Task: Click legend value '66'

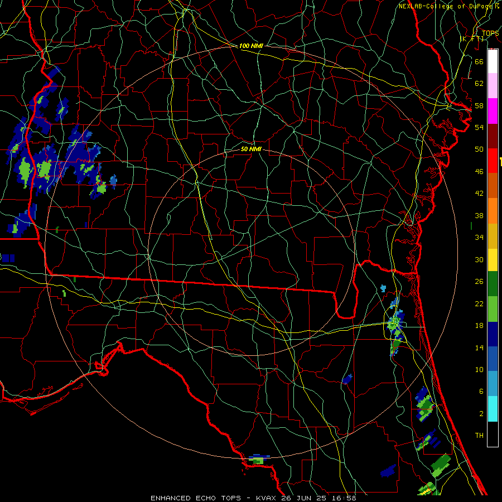Action: (x=479, y=61)
